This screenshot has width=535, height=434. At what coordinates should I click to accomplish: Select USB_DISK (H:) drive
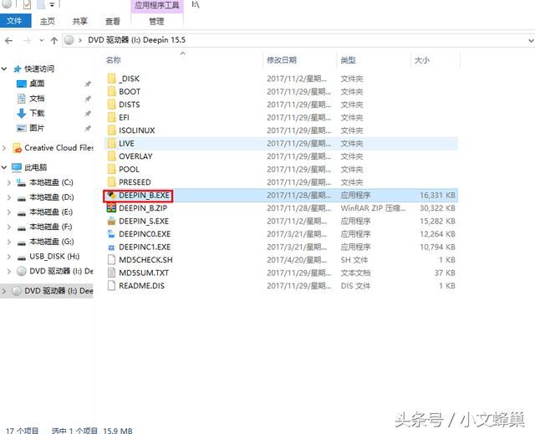pos(54,257)
